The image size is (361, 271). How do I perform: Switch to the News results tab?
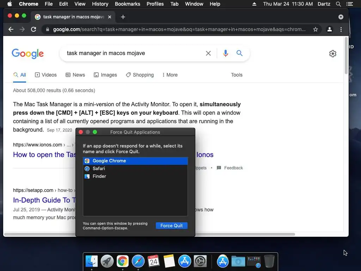(x=75, y=75)
